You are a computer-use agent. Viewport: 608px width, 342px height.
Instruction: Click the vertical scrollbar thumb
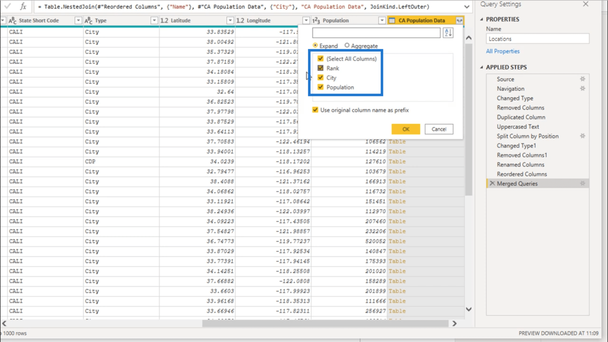coord(469,119)
